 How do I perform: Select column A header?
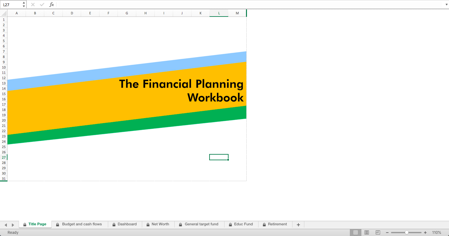pyautogui.click(x=17, y=13)
